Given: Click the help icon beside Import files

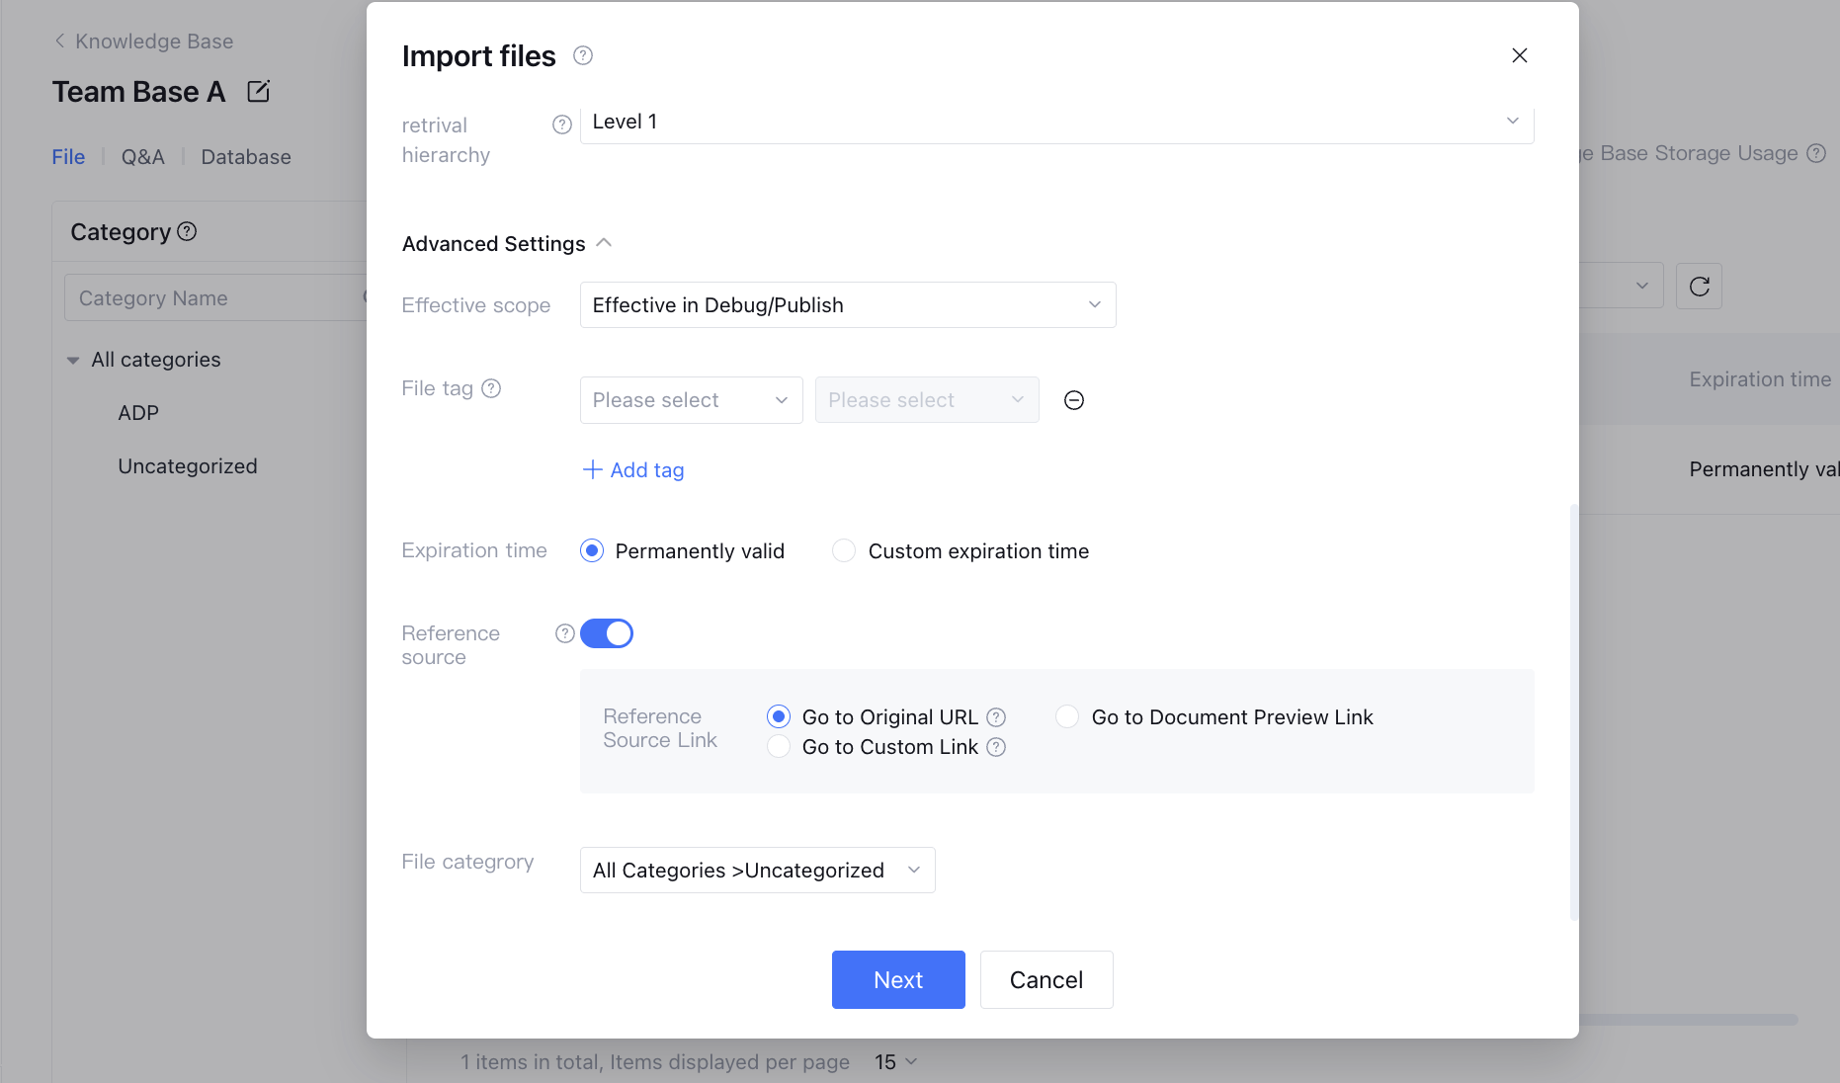Looking at the screenshot, I should point(583,55).
